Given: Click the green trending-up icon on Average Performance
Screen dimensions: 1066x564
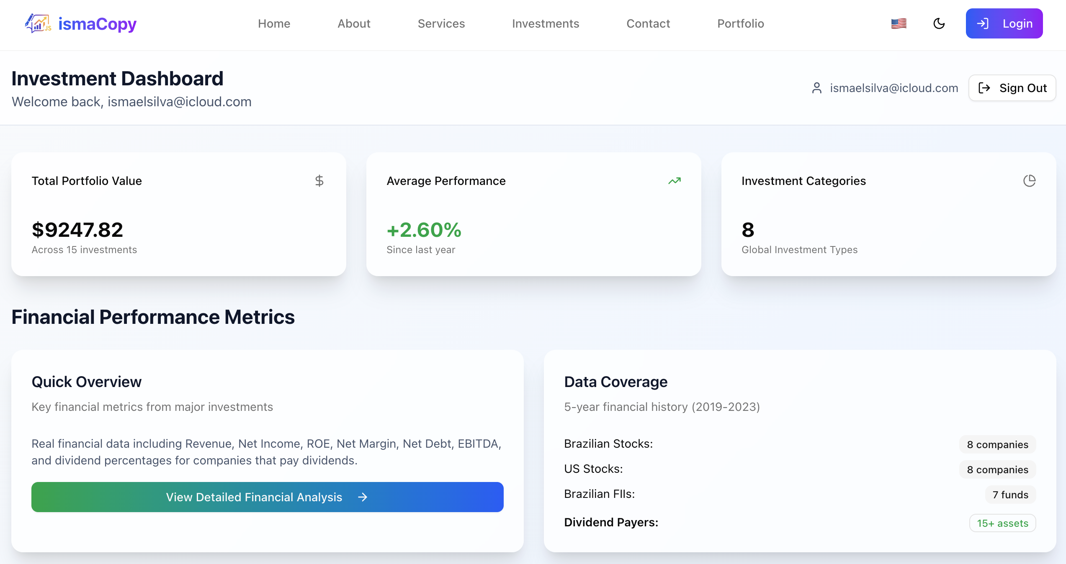Looking at the screenshot, I should pos(674,181).
